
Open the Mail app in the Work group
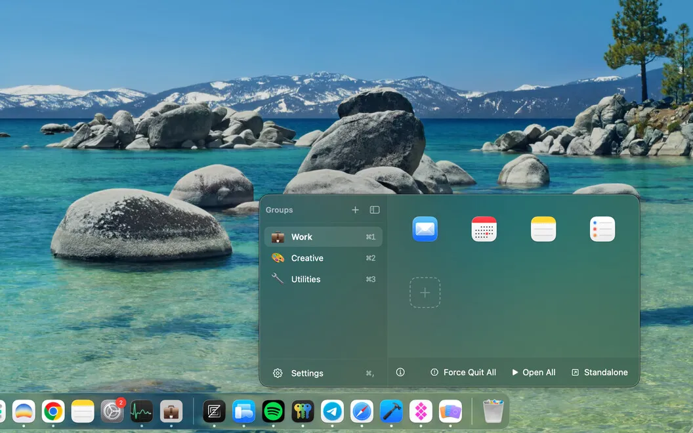425,229
